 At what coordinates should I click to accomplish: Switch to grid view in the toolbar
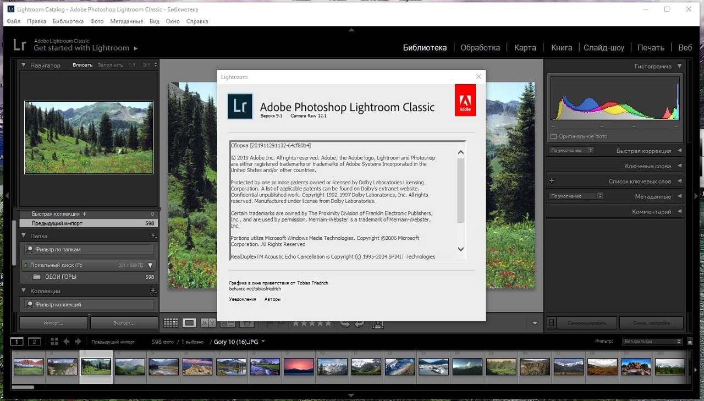pyautogui.click(x=170, y=323)
